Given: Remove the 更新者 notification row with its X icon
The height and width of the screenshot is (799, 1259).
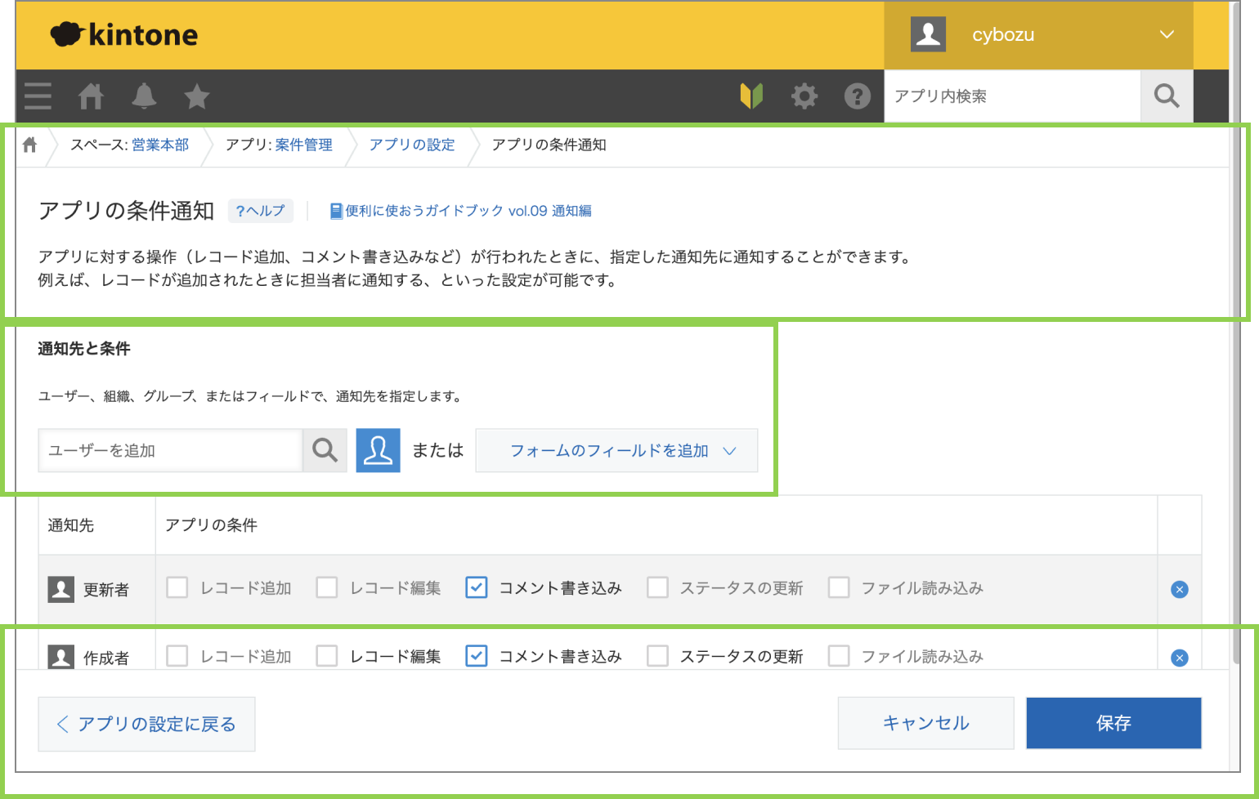Looking at the screenshot, I should 1179,588.
